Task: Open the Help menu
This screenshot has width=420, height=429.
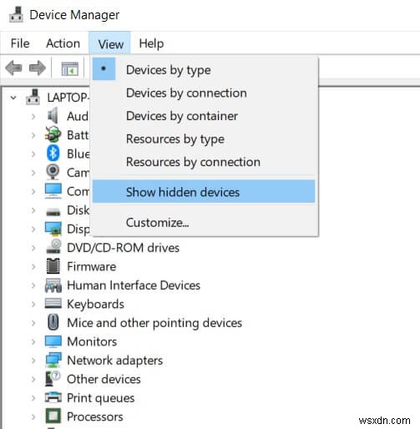Action: pos(151,43)
